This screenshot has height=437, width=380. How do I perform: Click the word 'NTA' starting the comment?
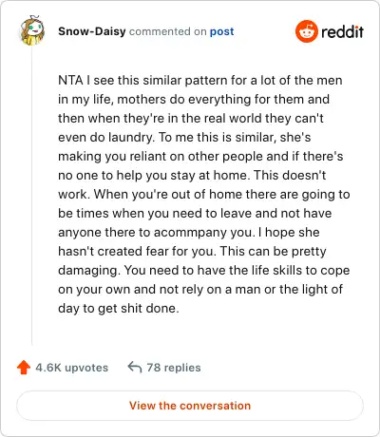70,80
